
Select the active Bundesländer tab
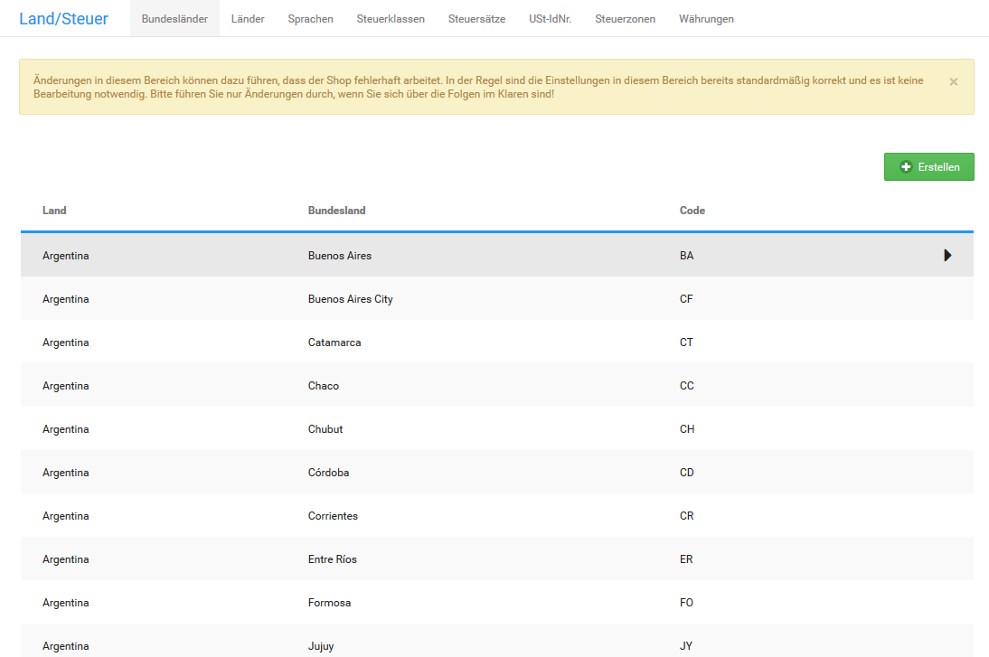click(174, 19)
